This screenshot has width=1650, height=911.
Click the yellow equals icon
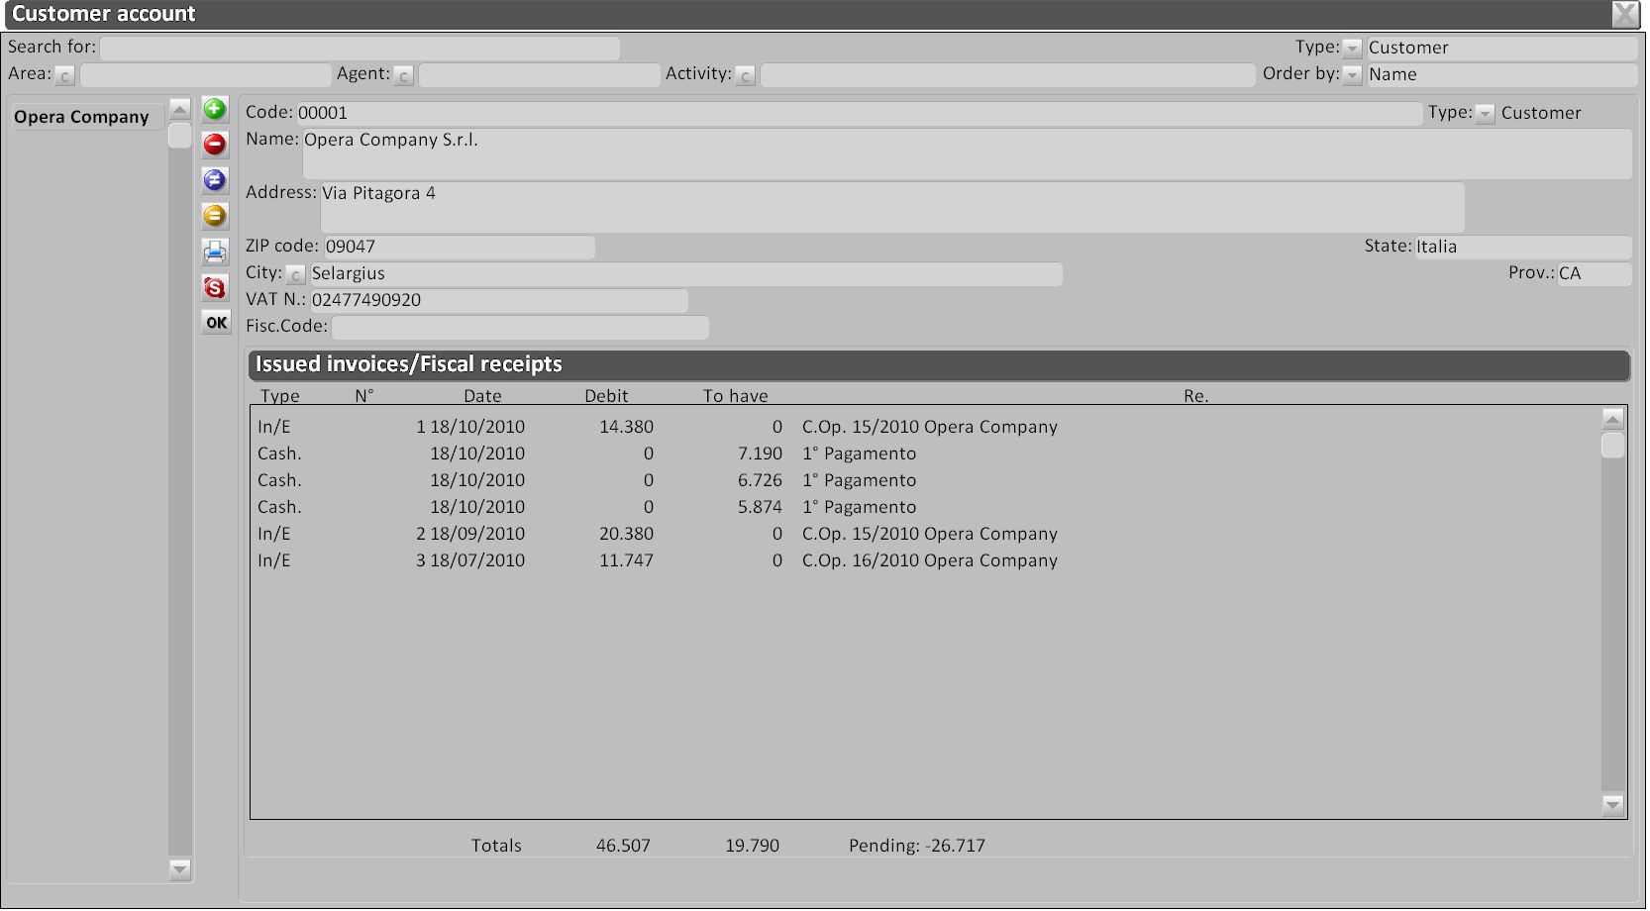point(215,216)
